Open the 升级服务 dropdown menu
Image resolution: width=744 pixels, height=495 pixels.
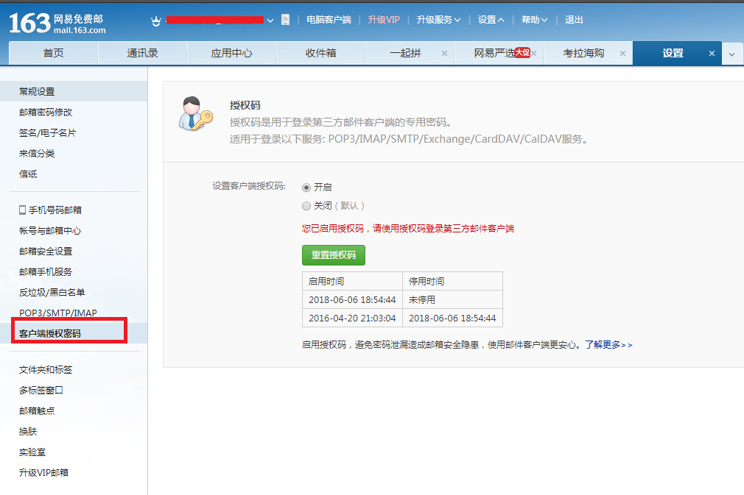pos(438,20)
